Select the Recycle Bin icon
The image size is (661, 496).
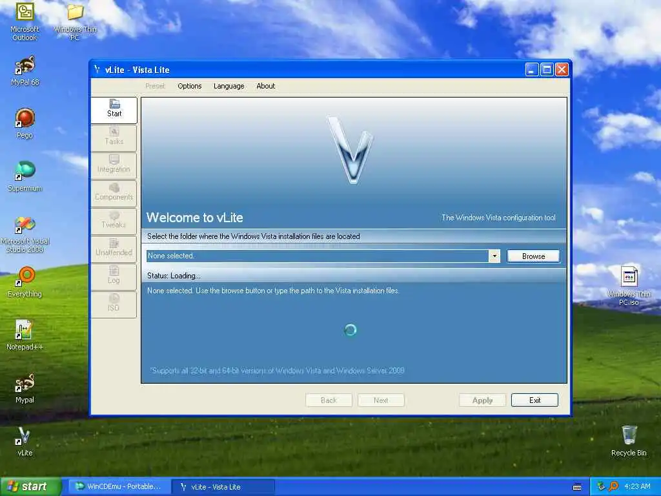(629, 441)
